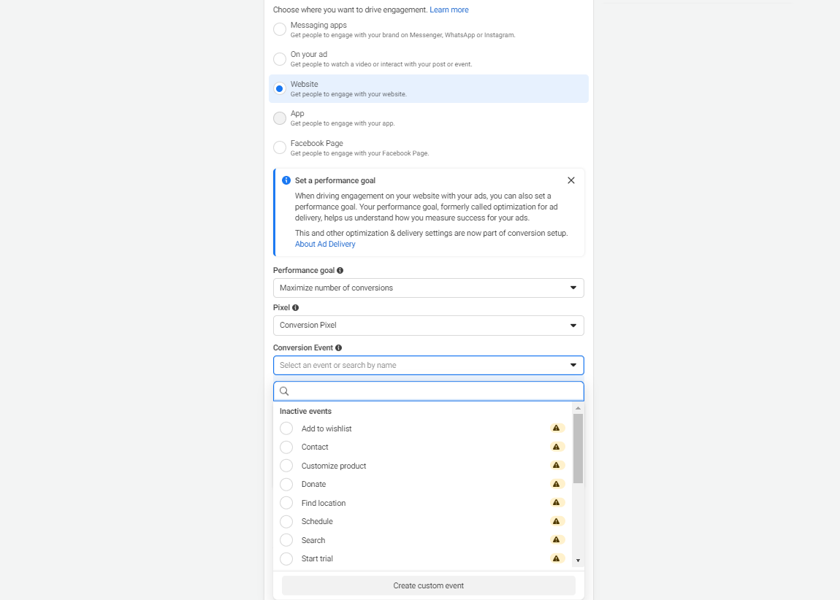Select the On your ad option
840x600 pixels.
tap(280, 59)
